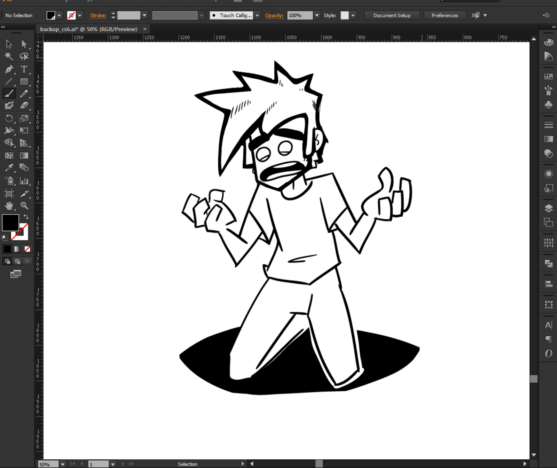Expand the Touch Calligraphic brush dropdown

coord(257,15)
